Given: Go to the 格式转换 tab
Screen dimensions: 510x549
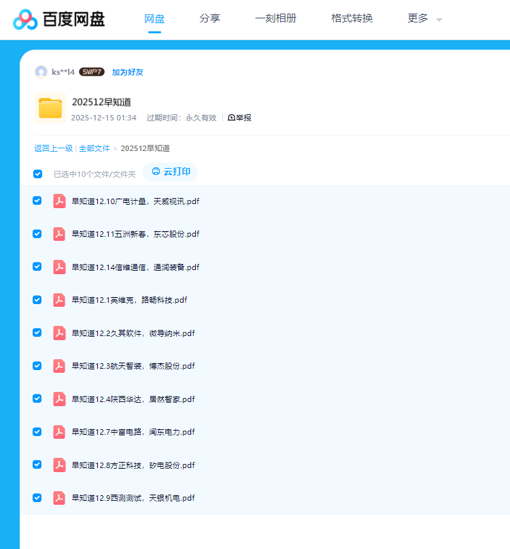Looking at the screenshot, I should click(x=352, y=19).
